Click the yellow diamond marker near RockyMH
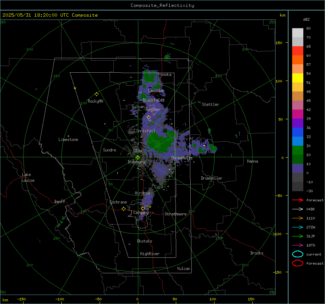The image size is (325, 304). click(96, 94)
